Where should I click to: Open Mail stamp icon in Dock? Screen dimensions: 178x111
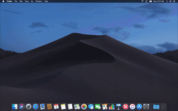click(x=42, y=107)
